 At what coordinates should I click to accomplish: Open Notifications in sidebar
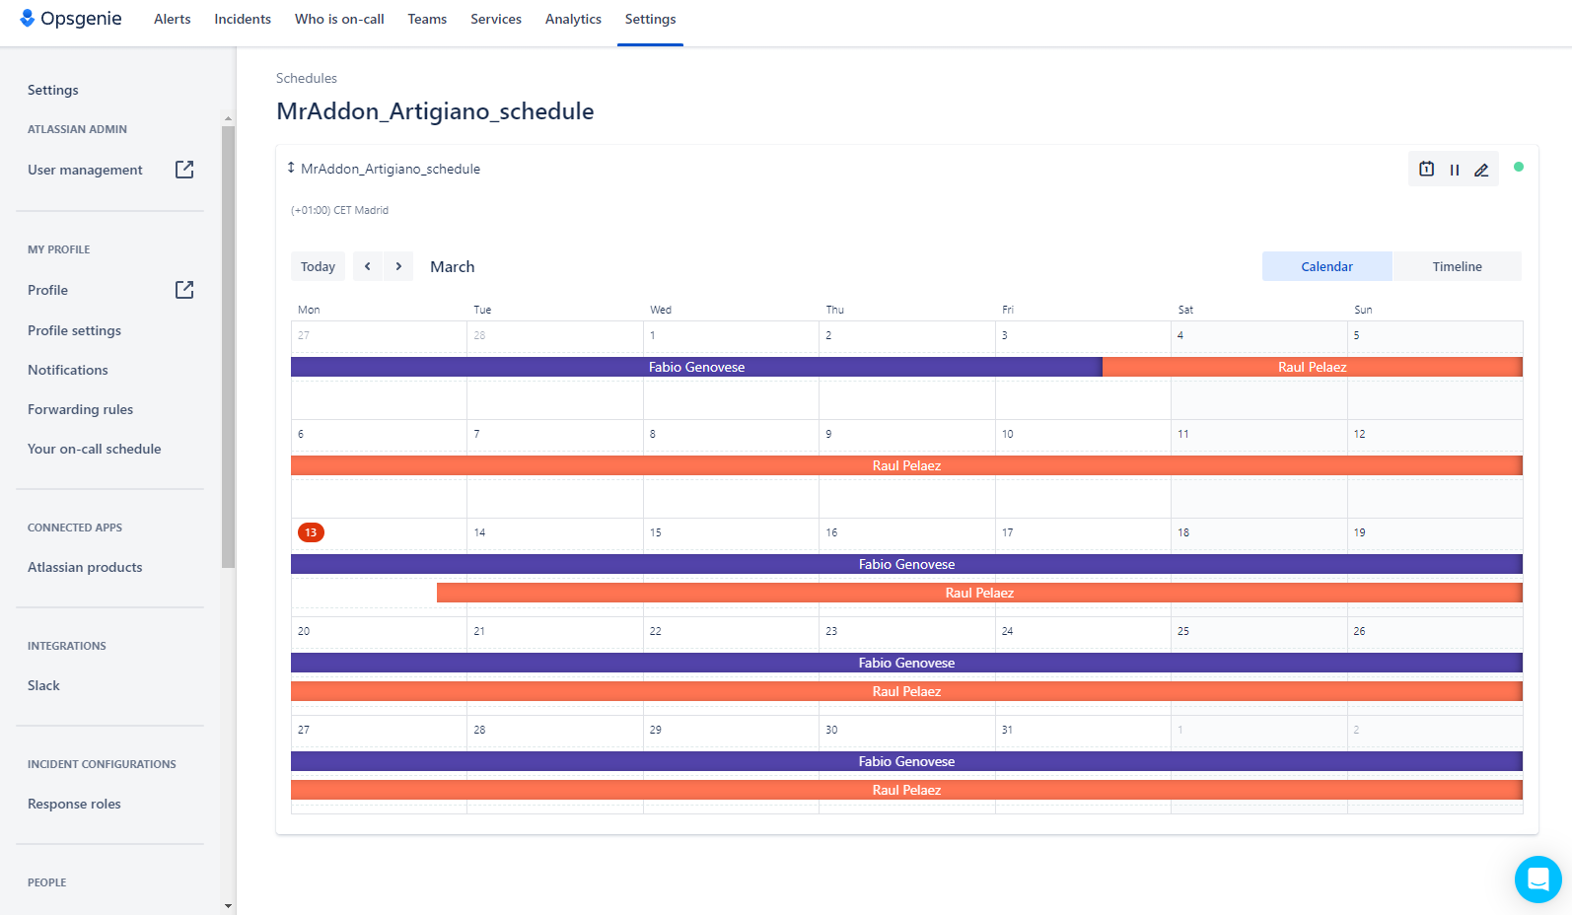coord(68,370)
